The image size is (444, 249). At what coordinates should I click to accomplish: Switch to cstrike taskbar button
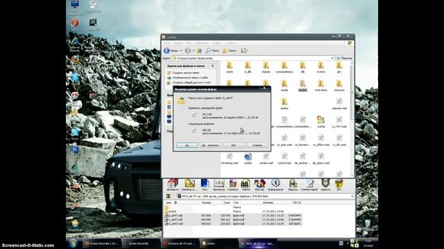point(219,243)
